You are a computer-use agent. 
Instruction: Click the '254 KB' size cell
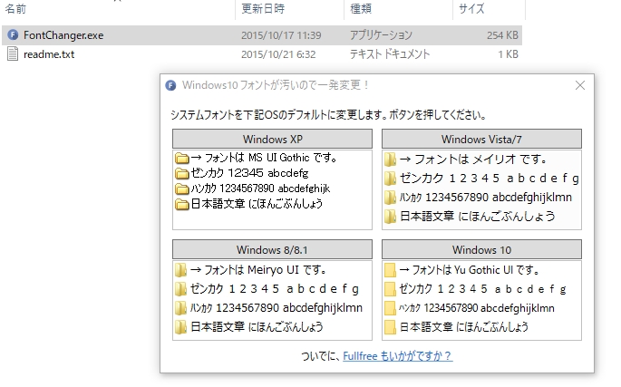502,35
